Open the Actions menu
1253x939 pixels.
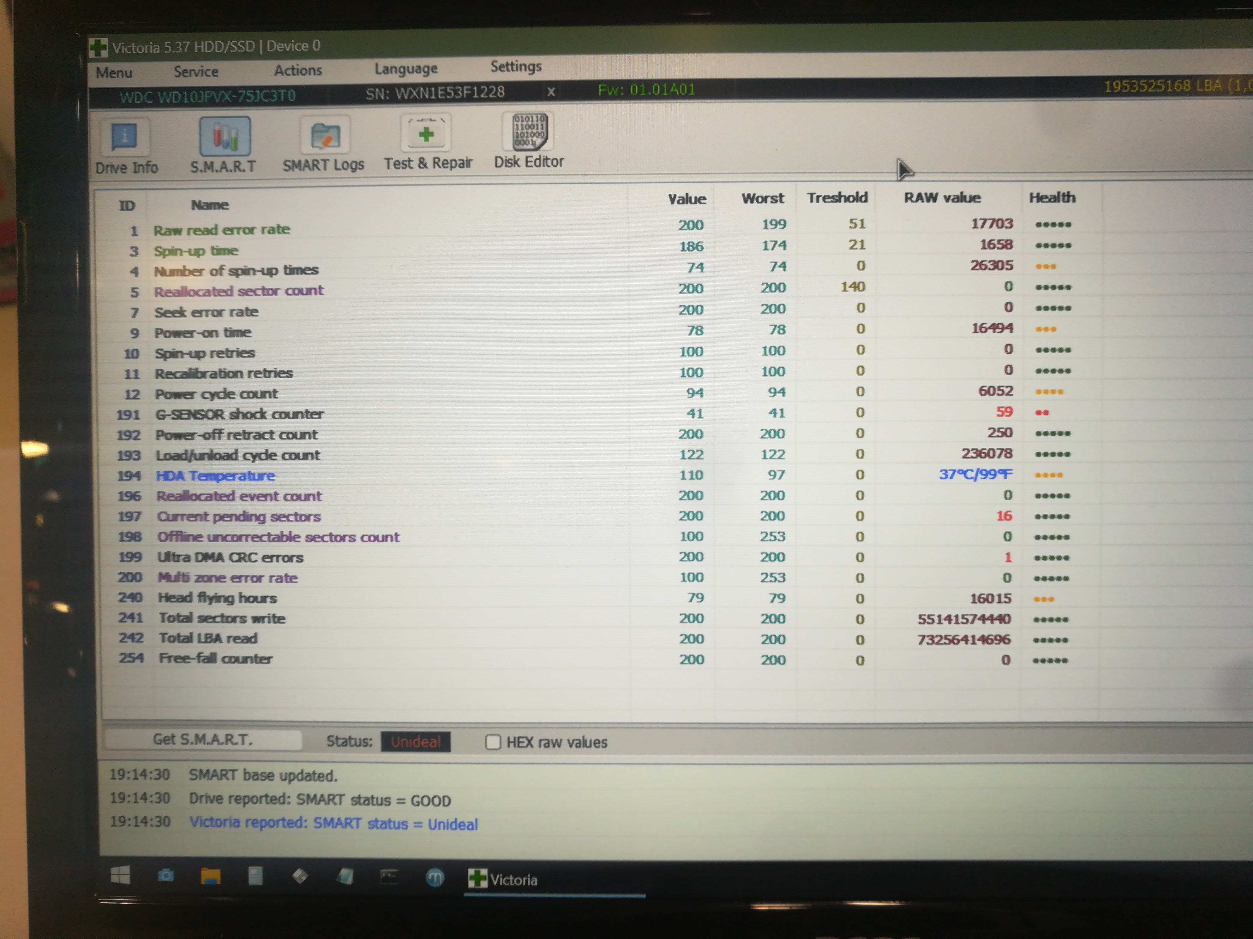point(298,70)
